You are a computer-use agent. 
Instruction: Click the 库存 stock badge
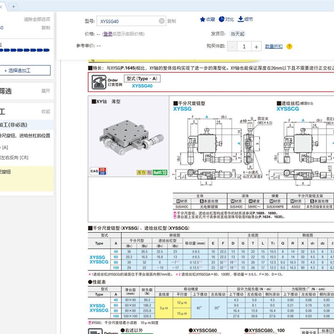(x=141, y=172)
